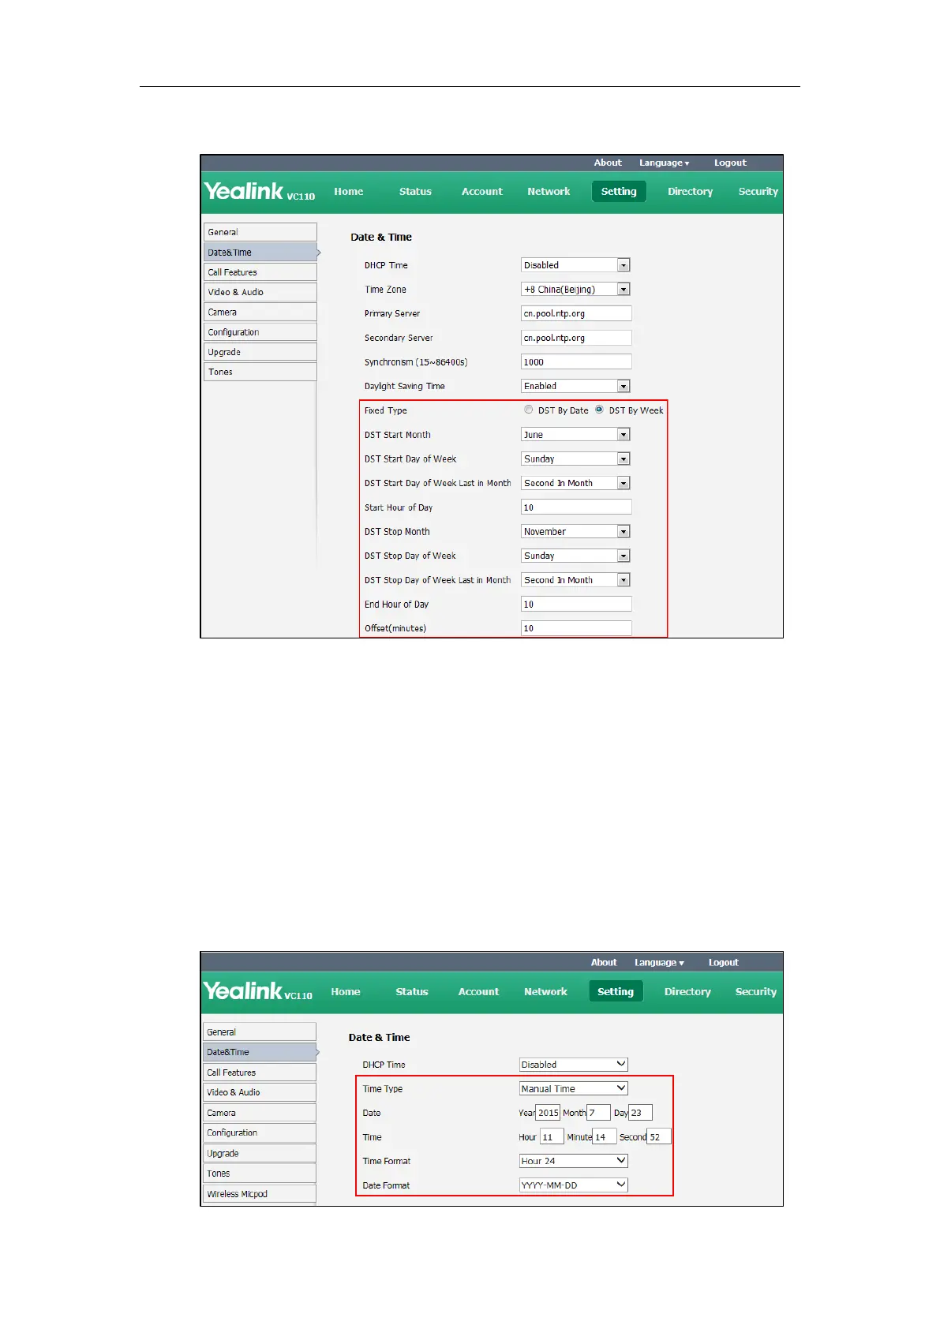
Task: Open the Network tab in the lower screenshot
Action: pyautogui.click(x=545, y=992)
